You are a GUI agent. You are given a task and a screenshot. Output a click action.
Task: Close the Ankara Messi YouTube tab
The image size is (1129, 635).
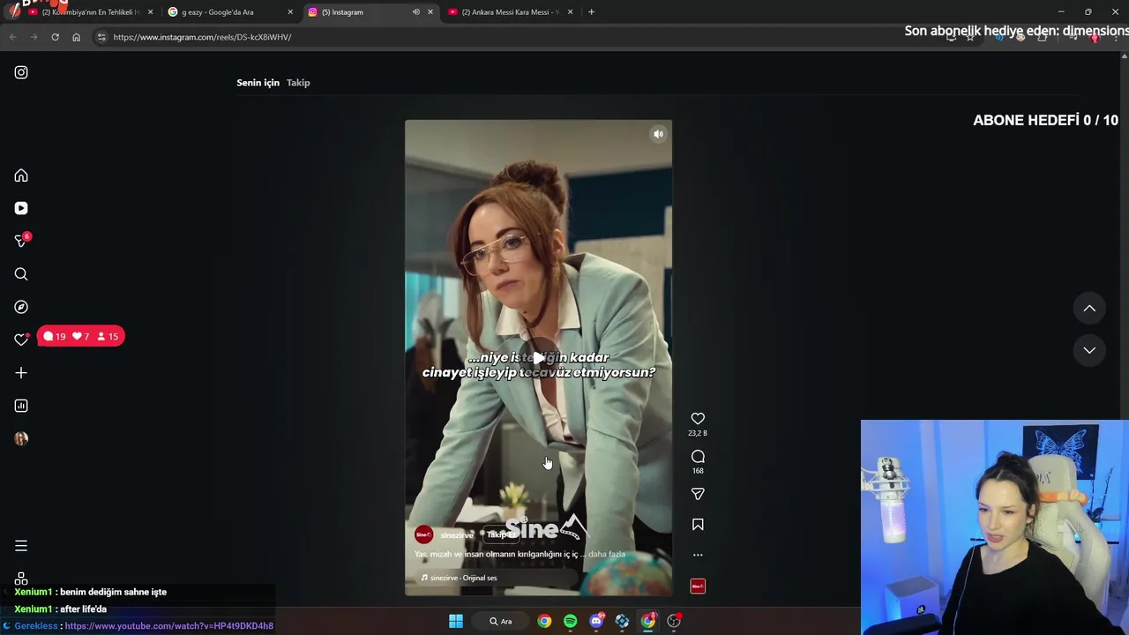tap(570, 12)
